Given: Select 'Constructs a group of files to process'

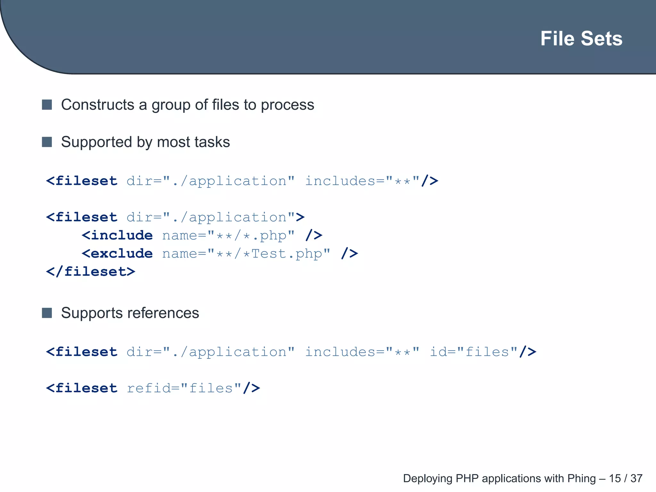Looking at the screenshot, I should 187,105.
